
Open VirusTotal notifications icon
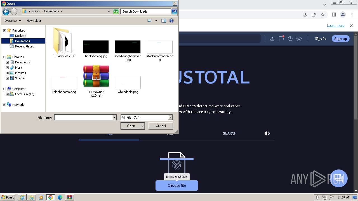tap(281, 39)
